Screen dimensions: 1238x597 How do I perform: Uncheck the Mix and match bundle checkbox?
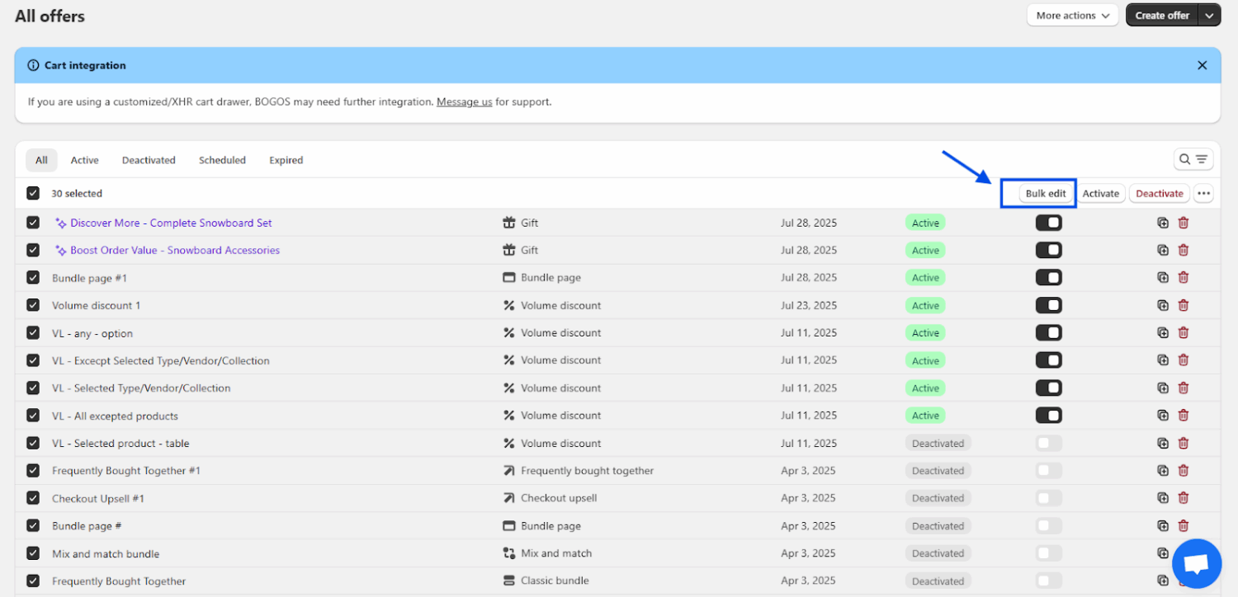(33, 553)
